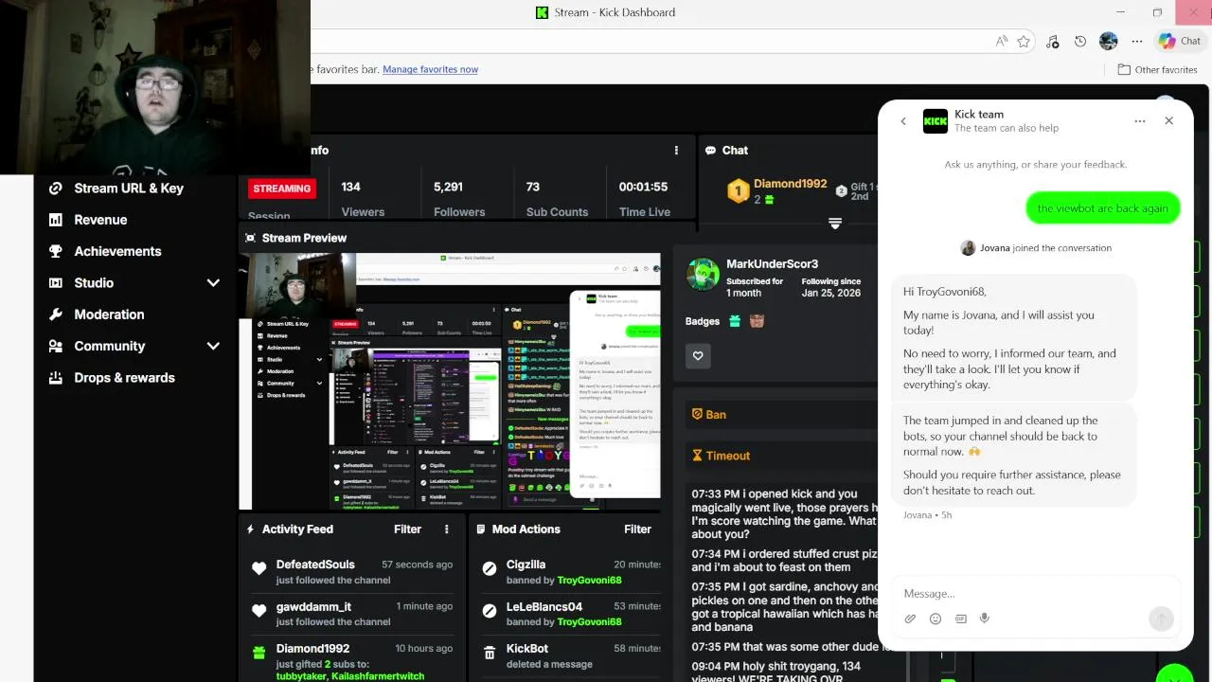
Task: Click the Revenue bar chart icon
Action: [x=56, y=220]
